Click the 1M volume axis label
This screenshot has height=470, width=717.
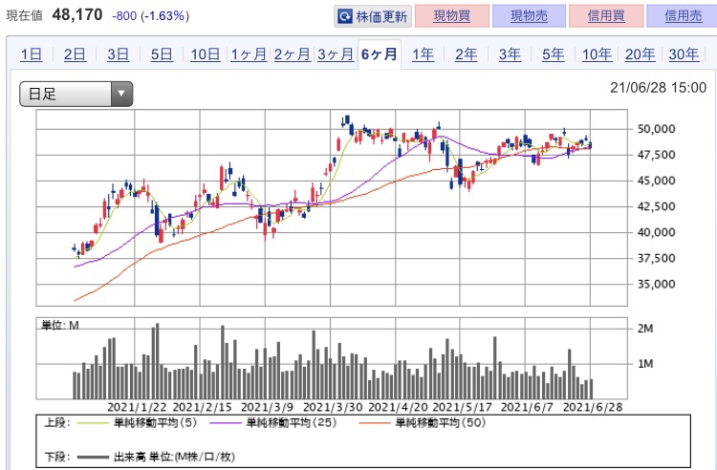[645, 364]
